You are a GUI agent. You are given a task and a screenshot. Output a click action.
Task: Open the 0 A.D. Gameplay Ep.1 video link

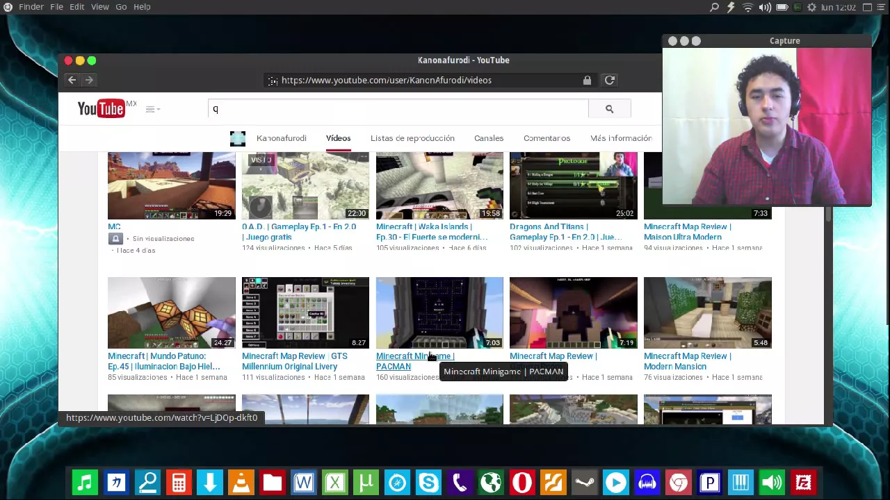coord(299,232)
